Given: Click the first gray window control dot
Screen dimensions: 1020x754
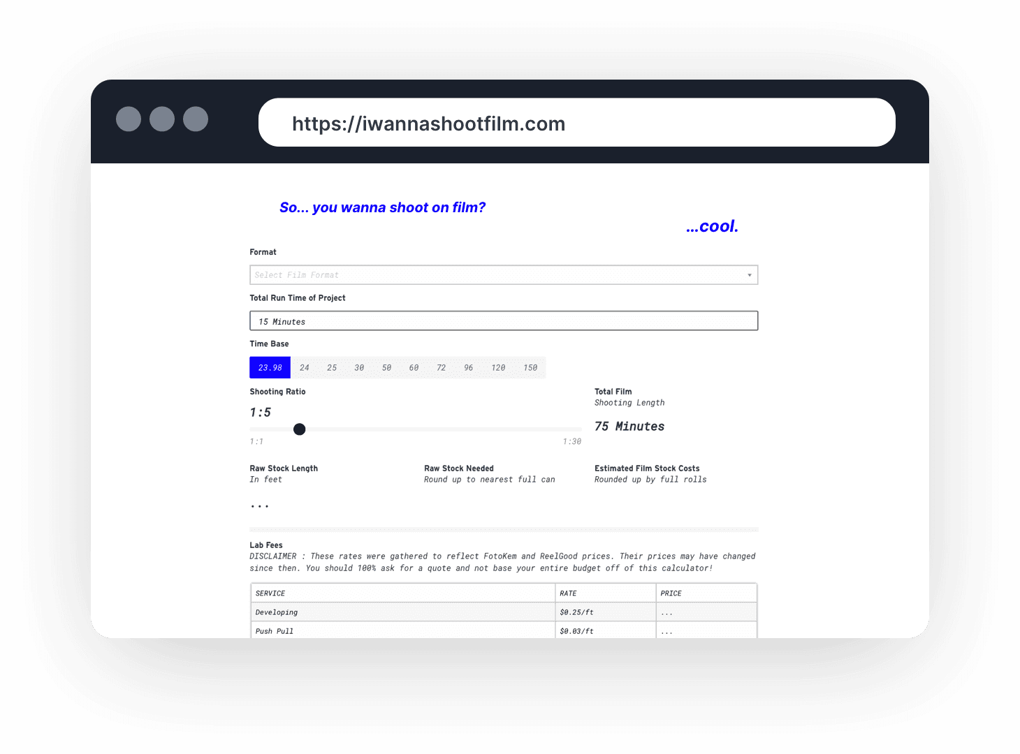Looking at the screenshot, I should tap(129, 119).
